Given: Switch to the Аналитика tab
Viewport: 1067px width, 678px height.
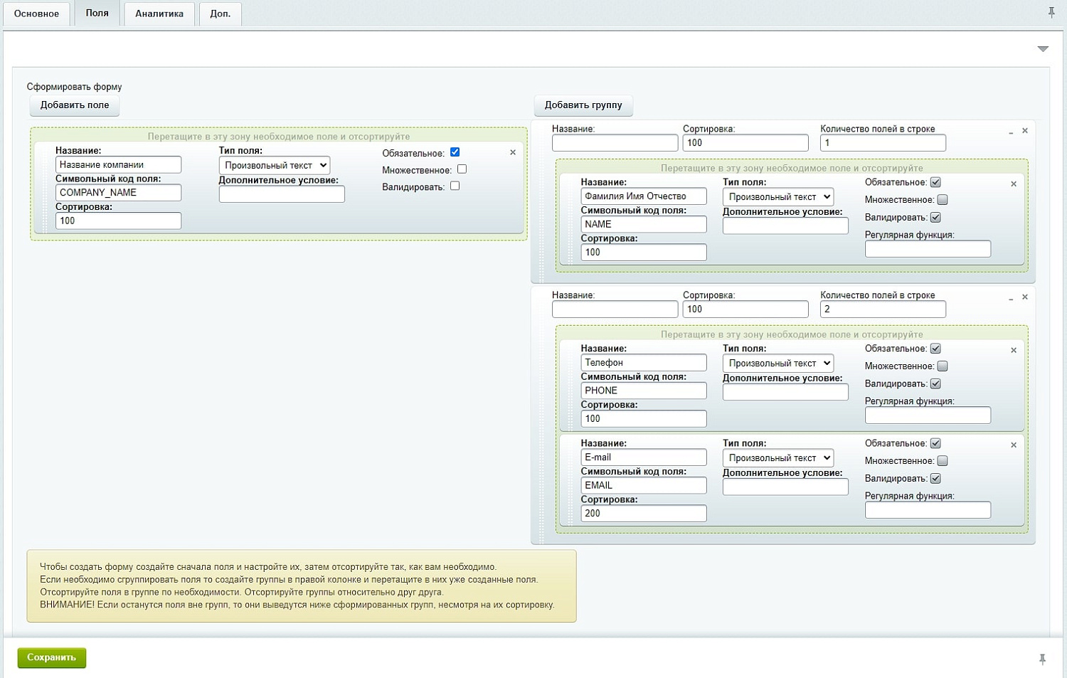Looking at the screenshot, I should tap(159, 14).
